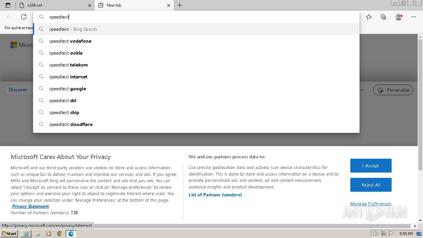Switch to the e100.net tab
The height and width of the screenshot is (238, 423).
(x=55, y=5)
